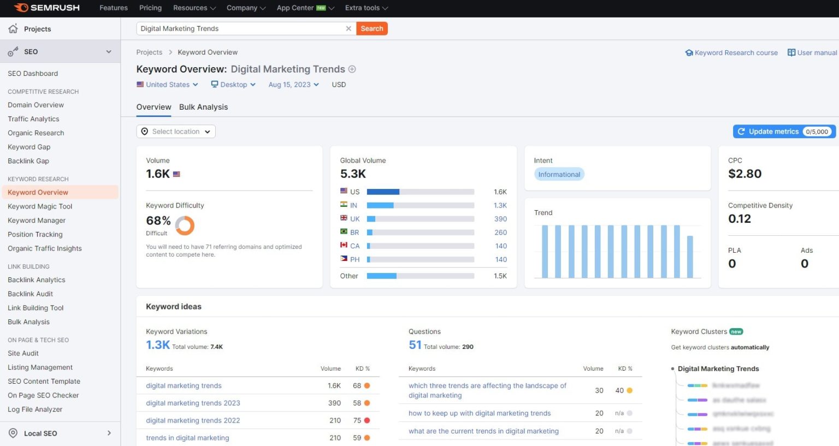Open Projects home icon in sidebar
Image resolution: width=839 pixels, height=446 pixels.
[x=13, y=28]
